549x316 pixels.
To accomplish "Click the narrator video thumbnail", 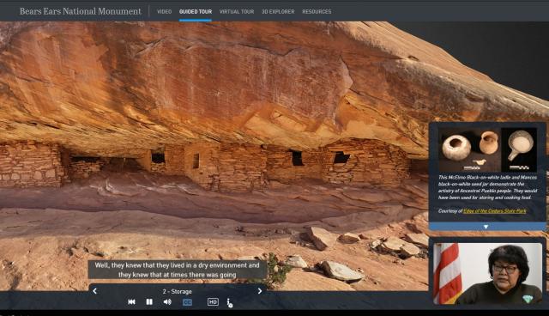I will (x=488, y=274).
